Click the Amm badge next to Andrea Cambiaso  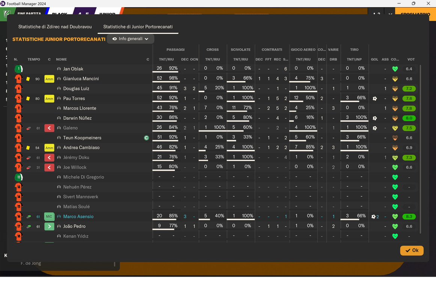(x=49, y=148)
